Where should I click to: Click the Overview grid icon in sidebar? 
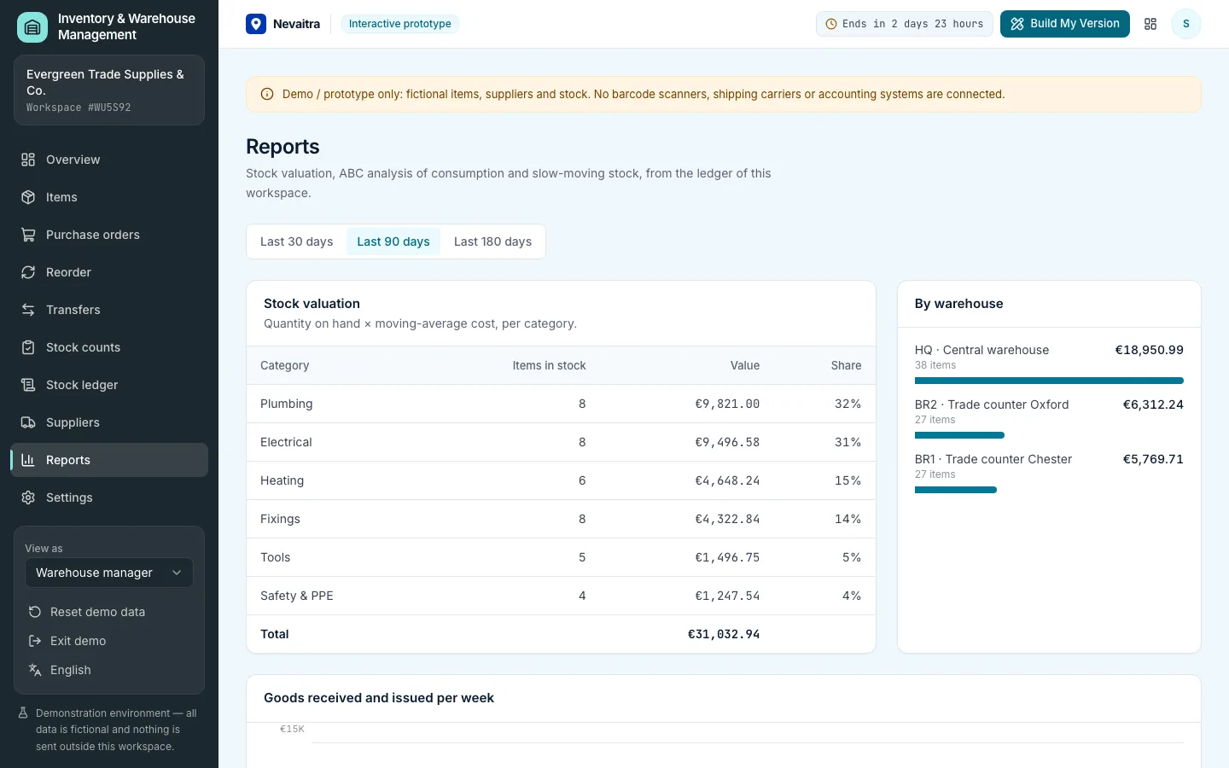pyautogui.click(x=28, y=160)
